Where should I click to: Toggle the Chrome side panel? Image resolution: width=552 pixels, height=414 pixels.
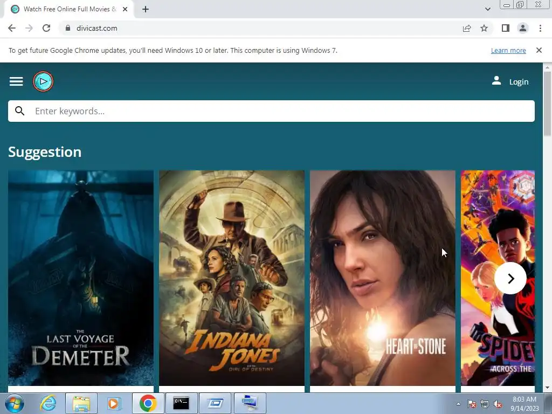click(506, 28)
